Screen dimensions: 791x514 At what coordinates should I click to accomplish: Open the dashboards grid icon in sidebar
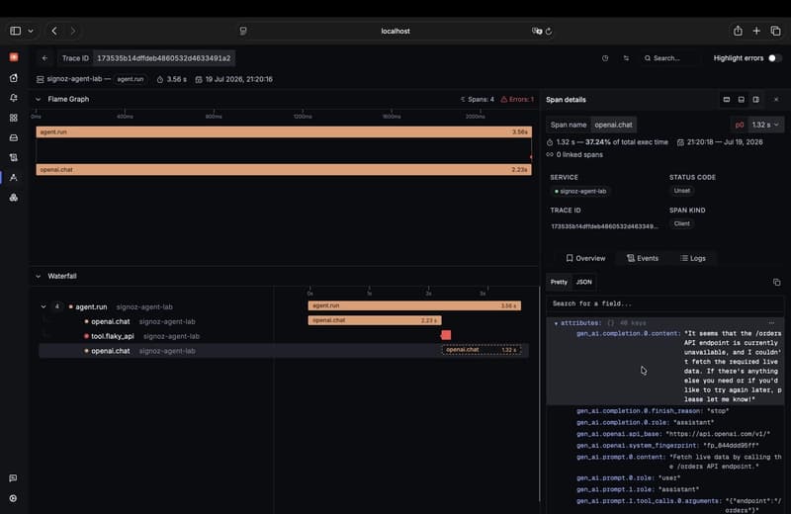coord(14,118)
